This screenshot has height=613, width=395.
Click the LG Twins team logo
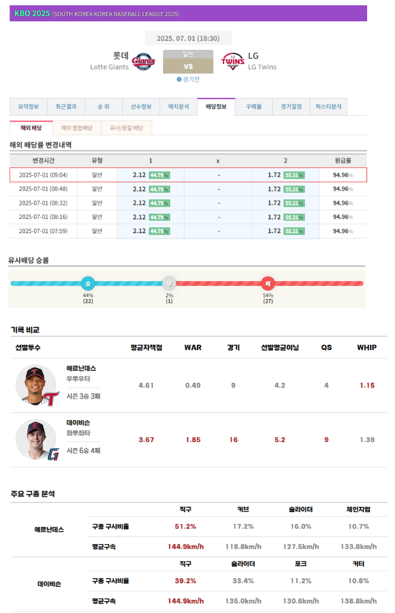232,61
